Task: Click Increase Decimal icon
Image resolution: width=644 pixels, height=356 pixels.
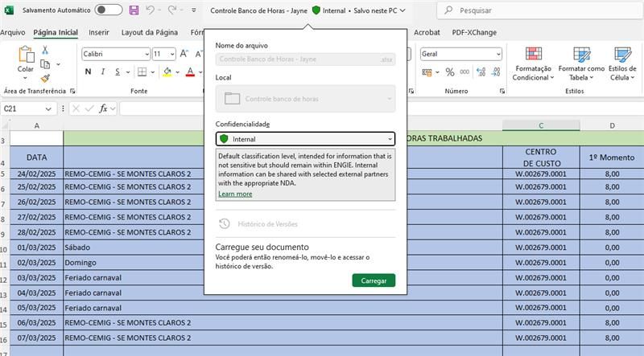Action: 481,72
